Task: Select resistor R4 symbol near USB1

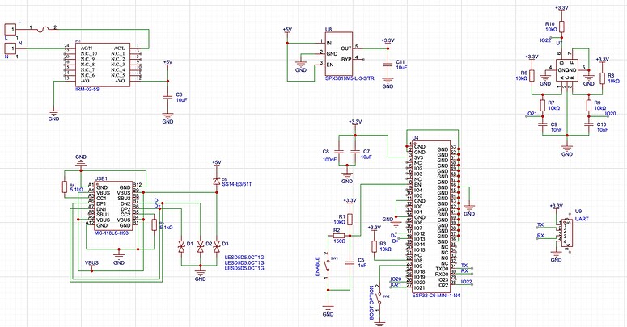Action: (65, 187)
